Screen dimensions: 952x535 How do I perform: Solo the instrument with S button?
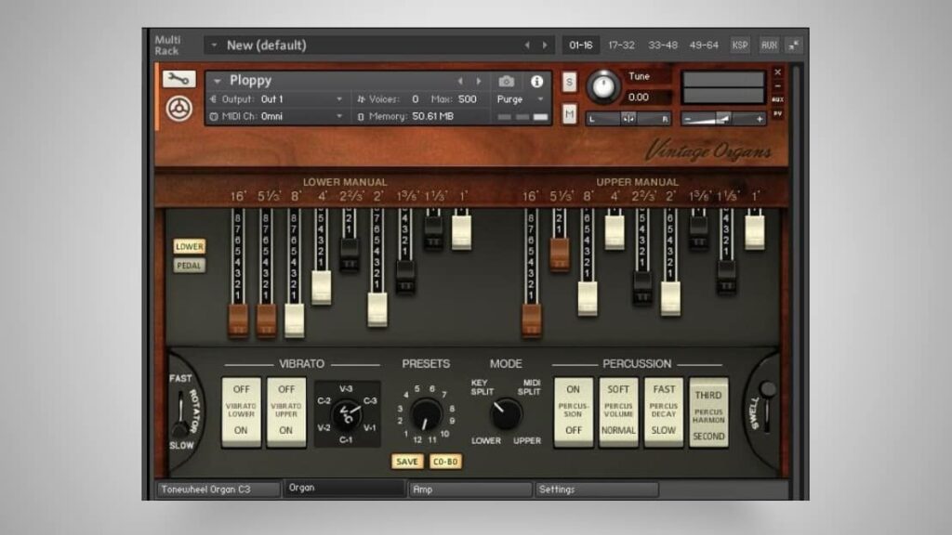tap(570, 82)
